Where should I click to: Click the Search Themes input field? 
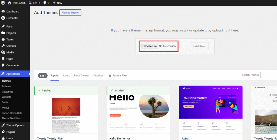pos(269,75)
